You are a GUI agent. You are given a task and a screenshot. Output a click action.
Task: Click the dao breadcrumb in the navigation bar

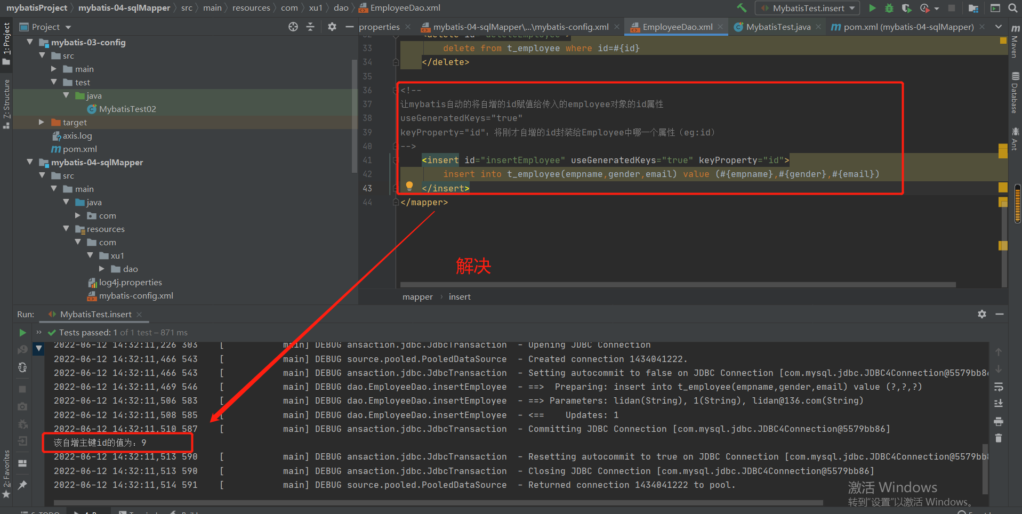click(x=341, y=8)
